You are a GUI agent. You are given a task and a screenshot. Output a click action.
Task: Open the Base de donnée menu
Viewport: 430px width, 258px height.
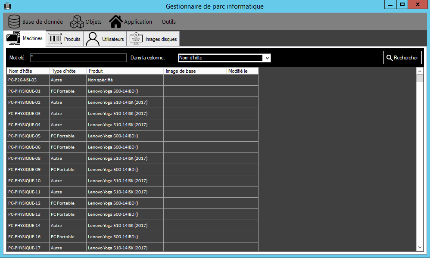coord(35,22)
